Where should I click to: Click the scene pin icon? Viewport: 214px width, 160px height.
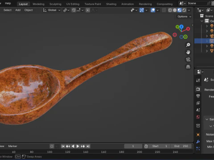209,3
